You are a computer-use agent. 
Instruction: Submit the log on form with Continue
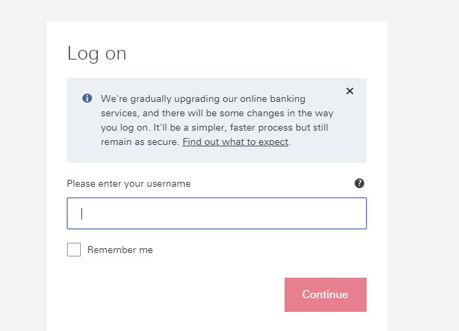(325, 295)
